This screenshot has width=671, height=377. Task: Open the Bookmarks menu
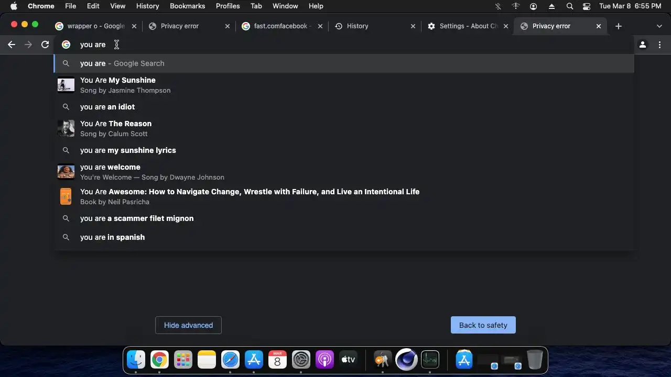pyautogui.click(x=187, y=6)
